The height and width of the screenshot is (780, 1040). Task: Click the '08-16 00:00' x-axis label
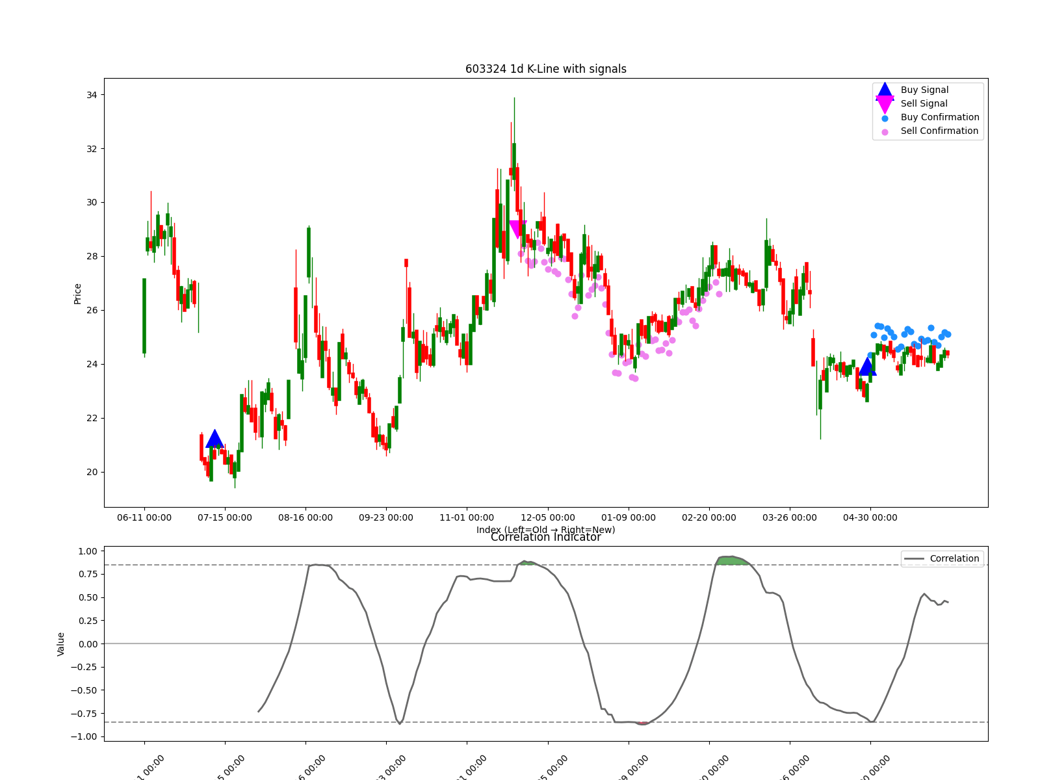305,517
